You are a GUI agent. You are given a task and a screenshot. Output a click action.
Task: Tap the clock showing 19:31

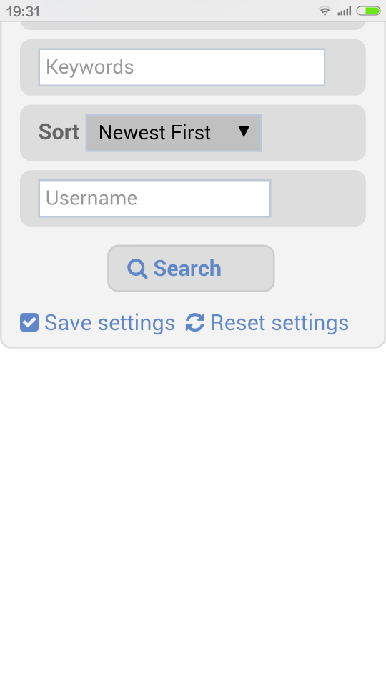pyautogui.click(x=23, y=11)
